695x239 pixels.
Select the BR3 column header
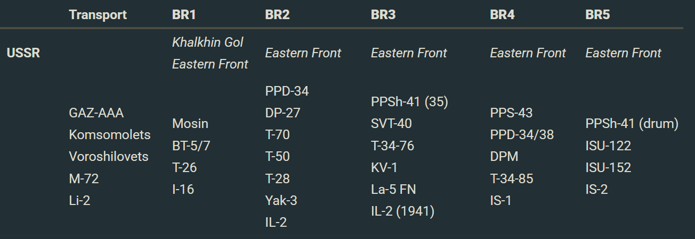coord(383,15)
